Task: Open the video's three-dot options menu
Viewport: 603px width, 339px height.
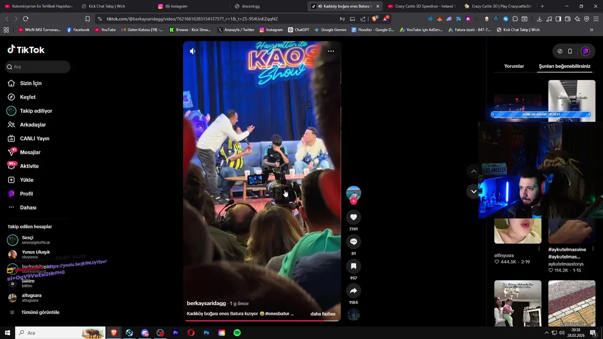Action: pyautogui.click(x=331, y=51)
